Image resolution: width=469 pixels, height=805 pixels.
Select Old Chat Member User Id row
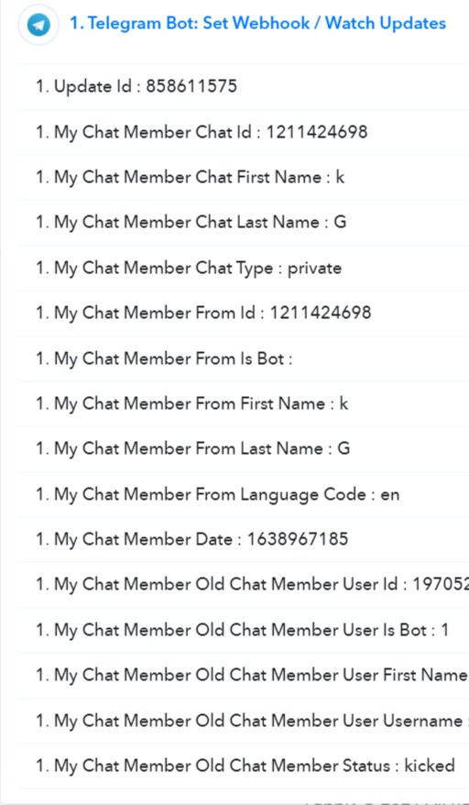pyautogui.click(x=244, y=585)
